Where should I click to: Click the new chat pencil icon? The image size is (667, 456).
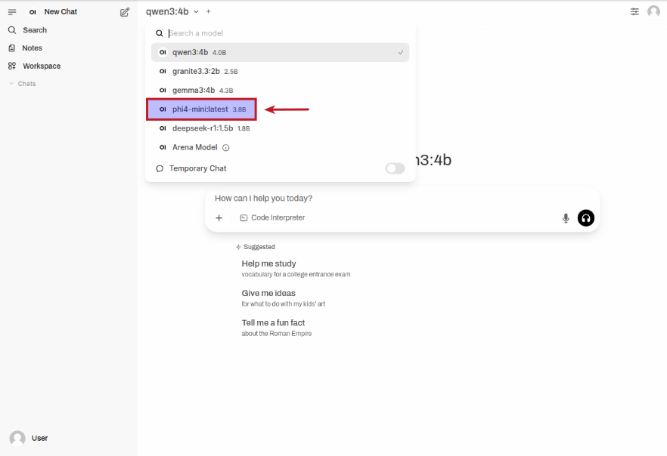pos(125,12)
